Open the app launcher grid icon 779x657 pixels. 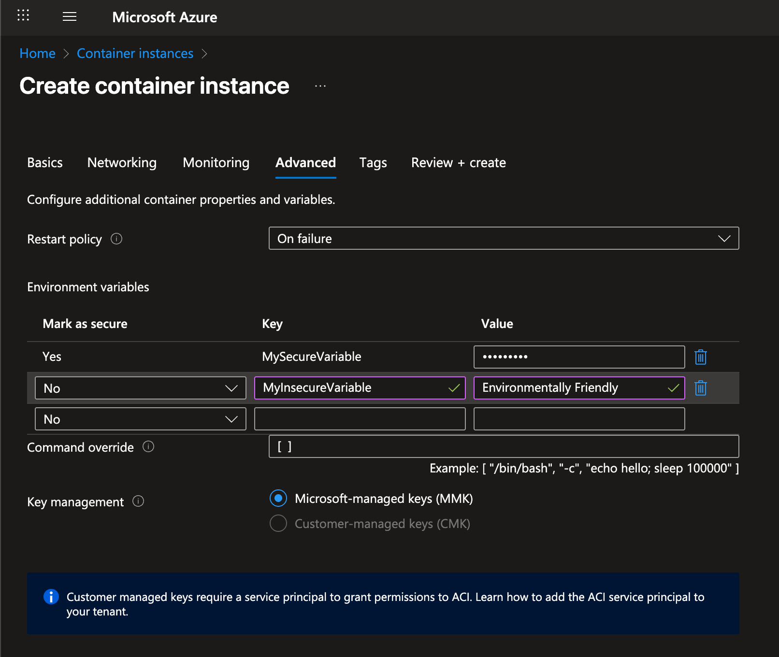tap(23, 15)
